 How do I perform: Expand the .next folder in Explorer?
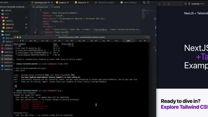(x=7, y=14)
